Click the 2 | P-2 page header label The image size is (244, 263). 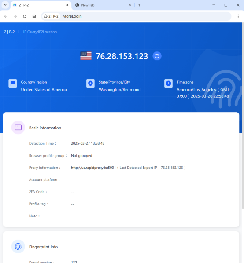tap(9, 32)
